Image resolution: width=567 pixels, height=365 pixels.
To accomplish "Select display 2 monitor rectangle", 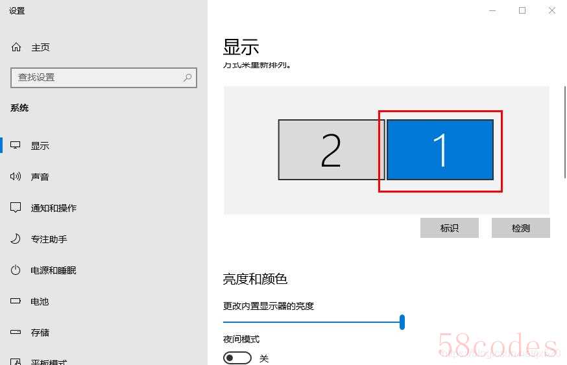I will coord(332,150).
